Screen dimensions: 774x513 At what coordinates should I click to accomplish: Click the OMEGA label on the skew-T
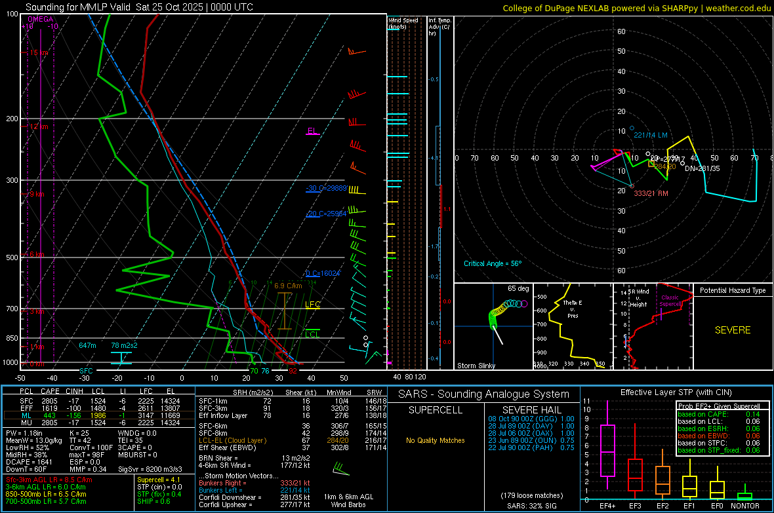(x=41, y=19)
